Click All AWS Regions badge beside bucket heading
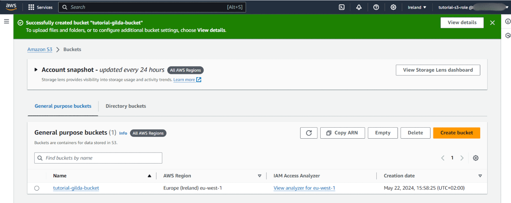Viewport: 511px width, 203px height. (x=148, y=133)
